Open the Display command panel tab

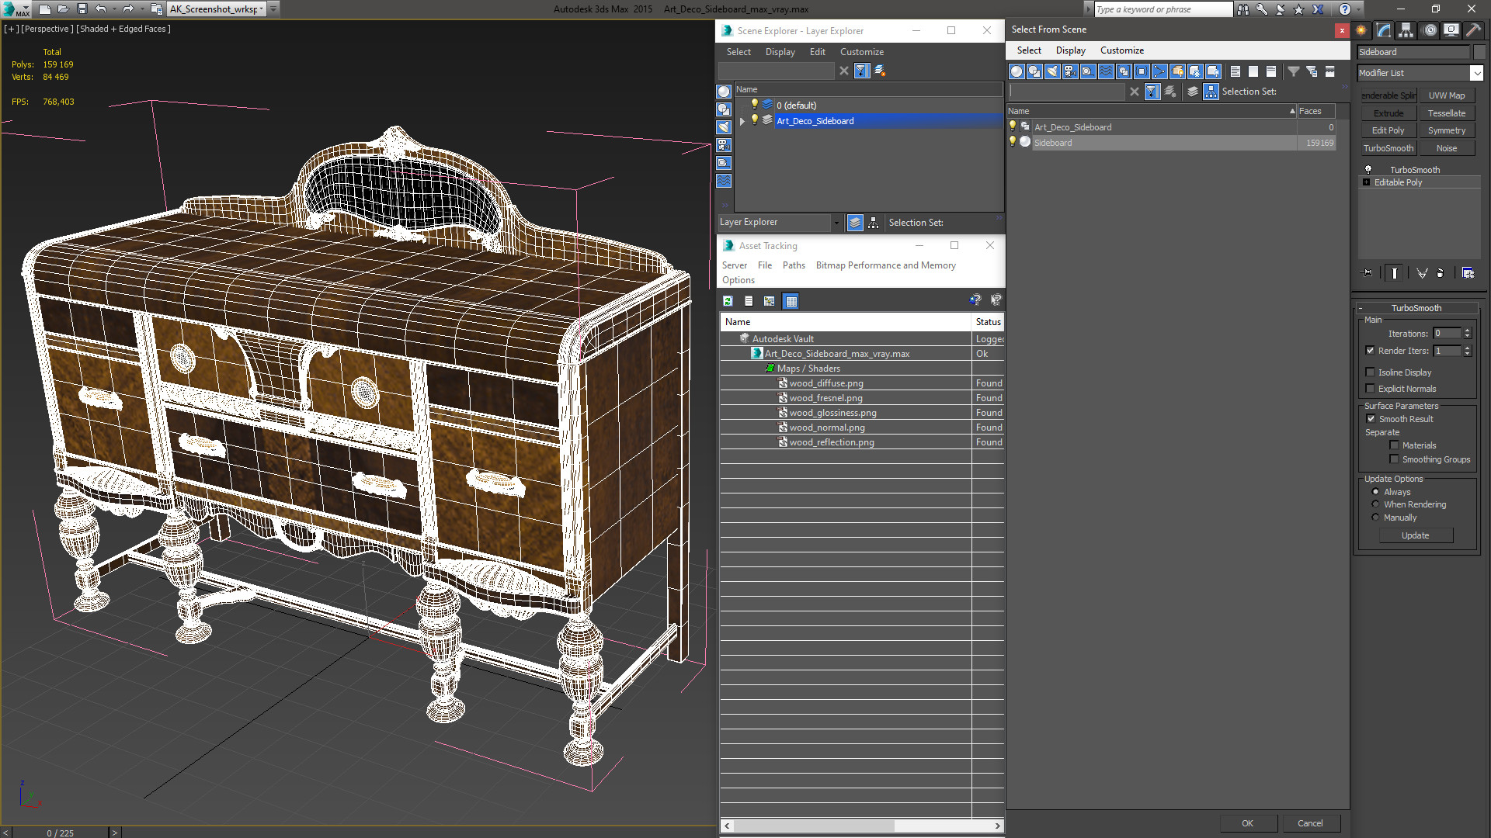pos(1451,30)
